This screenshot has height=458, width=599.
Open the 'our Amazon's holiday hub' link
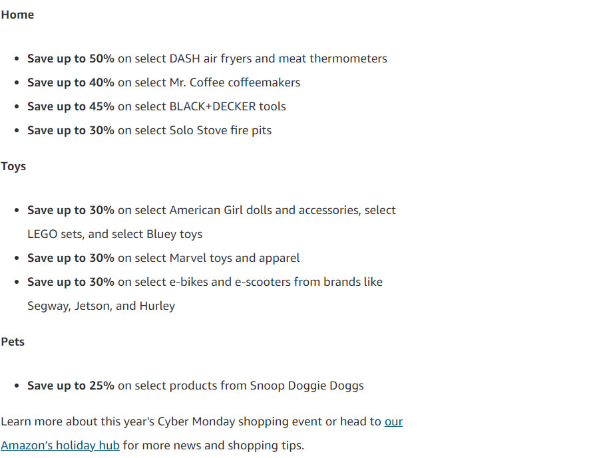point(61,445)
